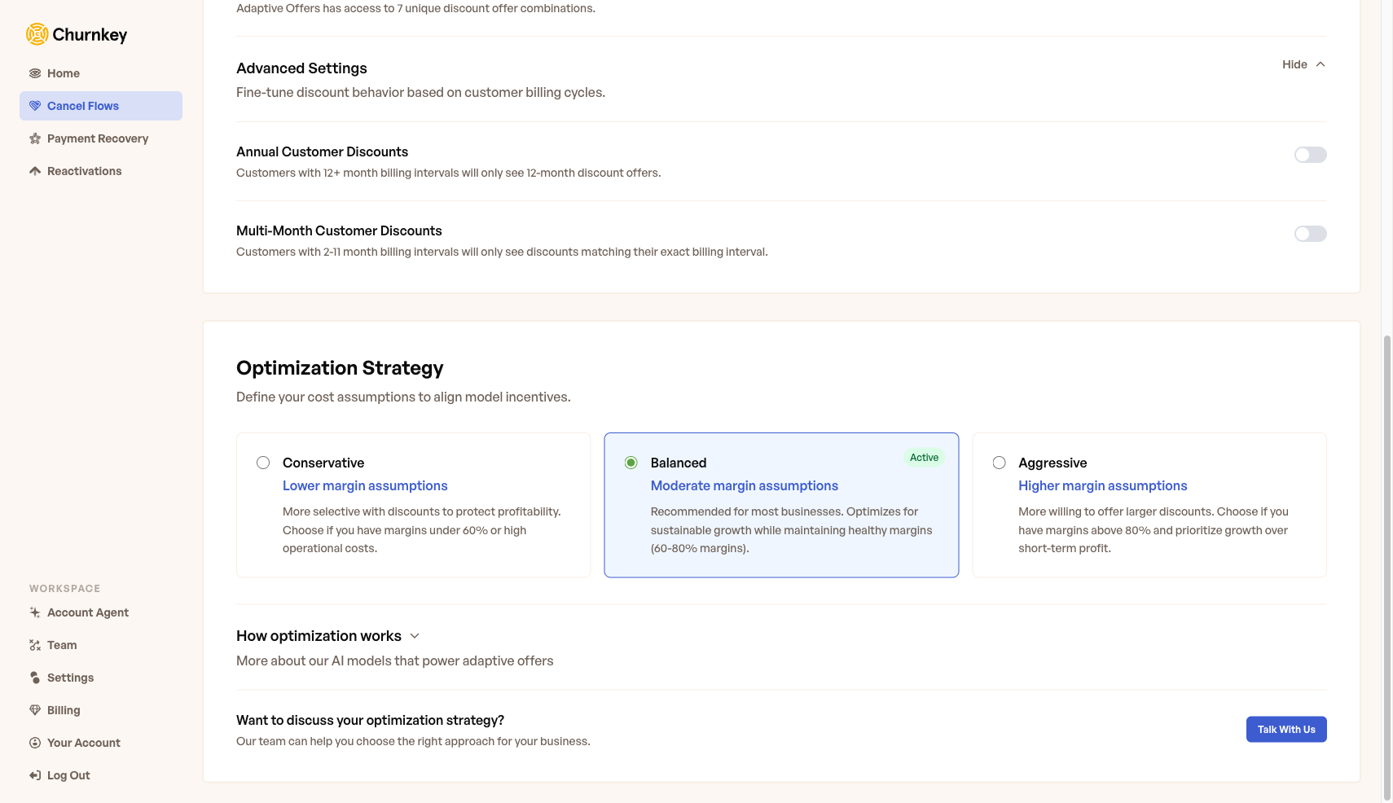Select the Aggressive strategy radio button
Viewport: 1393px width, 803px height.
coord(999,463)
